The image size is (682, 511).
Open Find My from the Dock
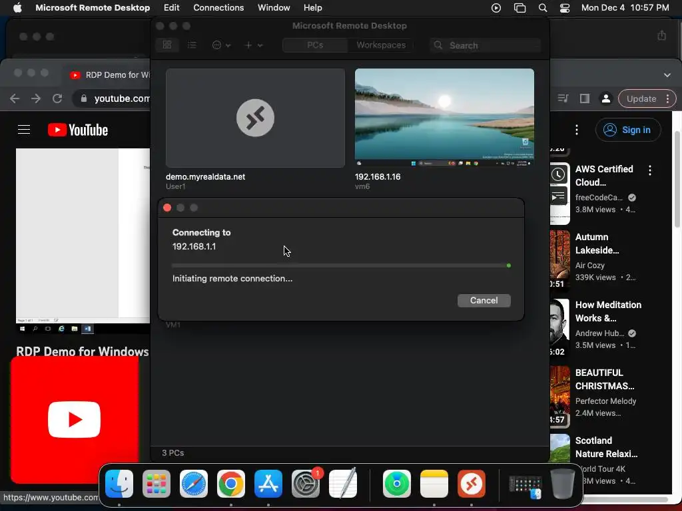point(397,483)
